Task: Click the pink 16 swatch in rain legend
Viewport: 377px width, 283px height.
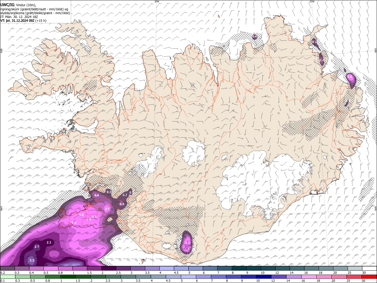Action: tap(309, 277)
